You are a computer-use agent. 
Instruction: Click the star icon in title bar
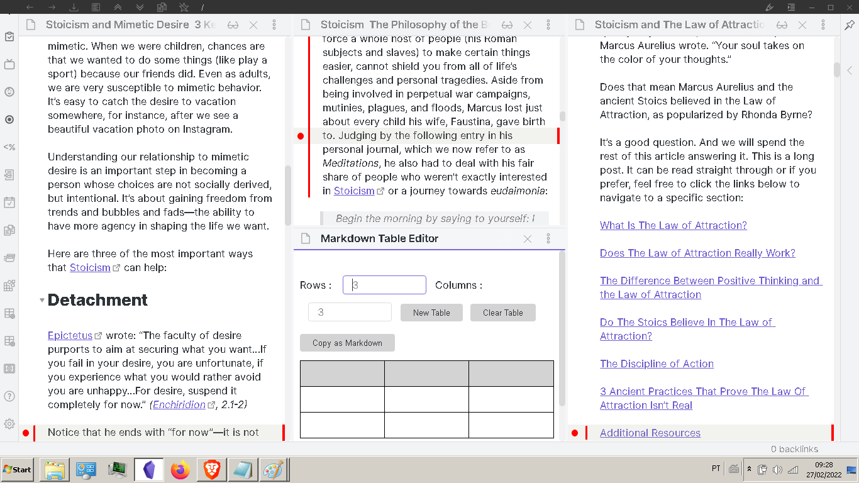point(184,7)
